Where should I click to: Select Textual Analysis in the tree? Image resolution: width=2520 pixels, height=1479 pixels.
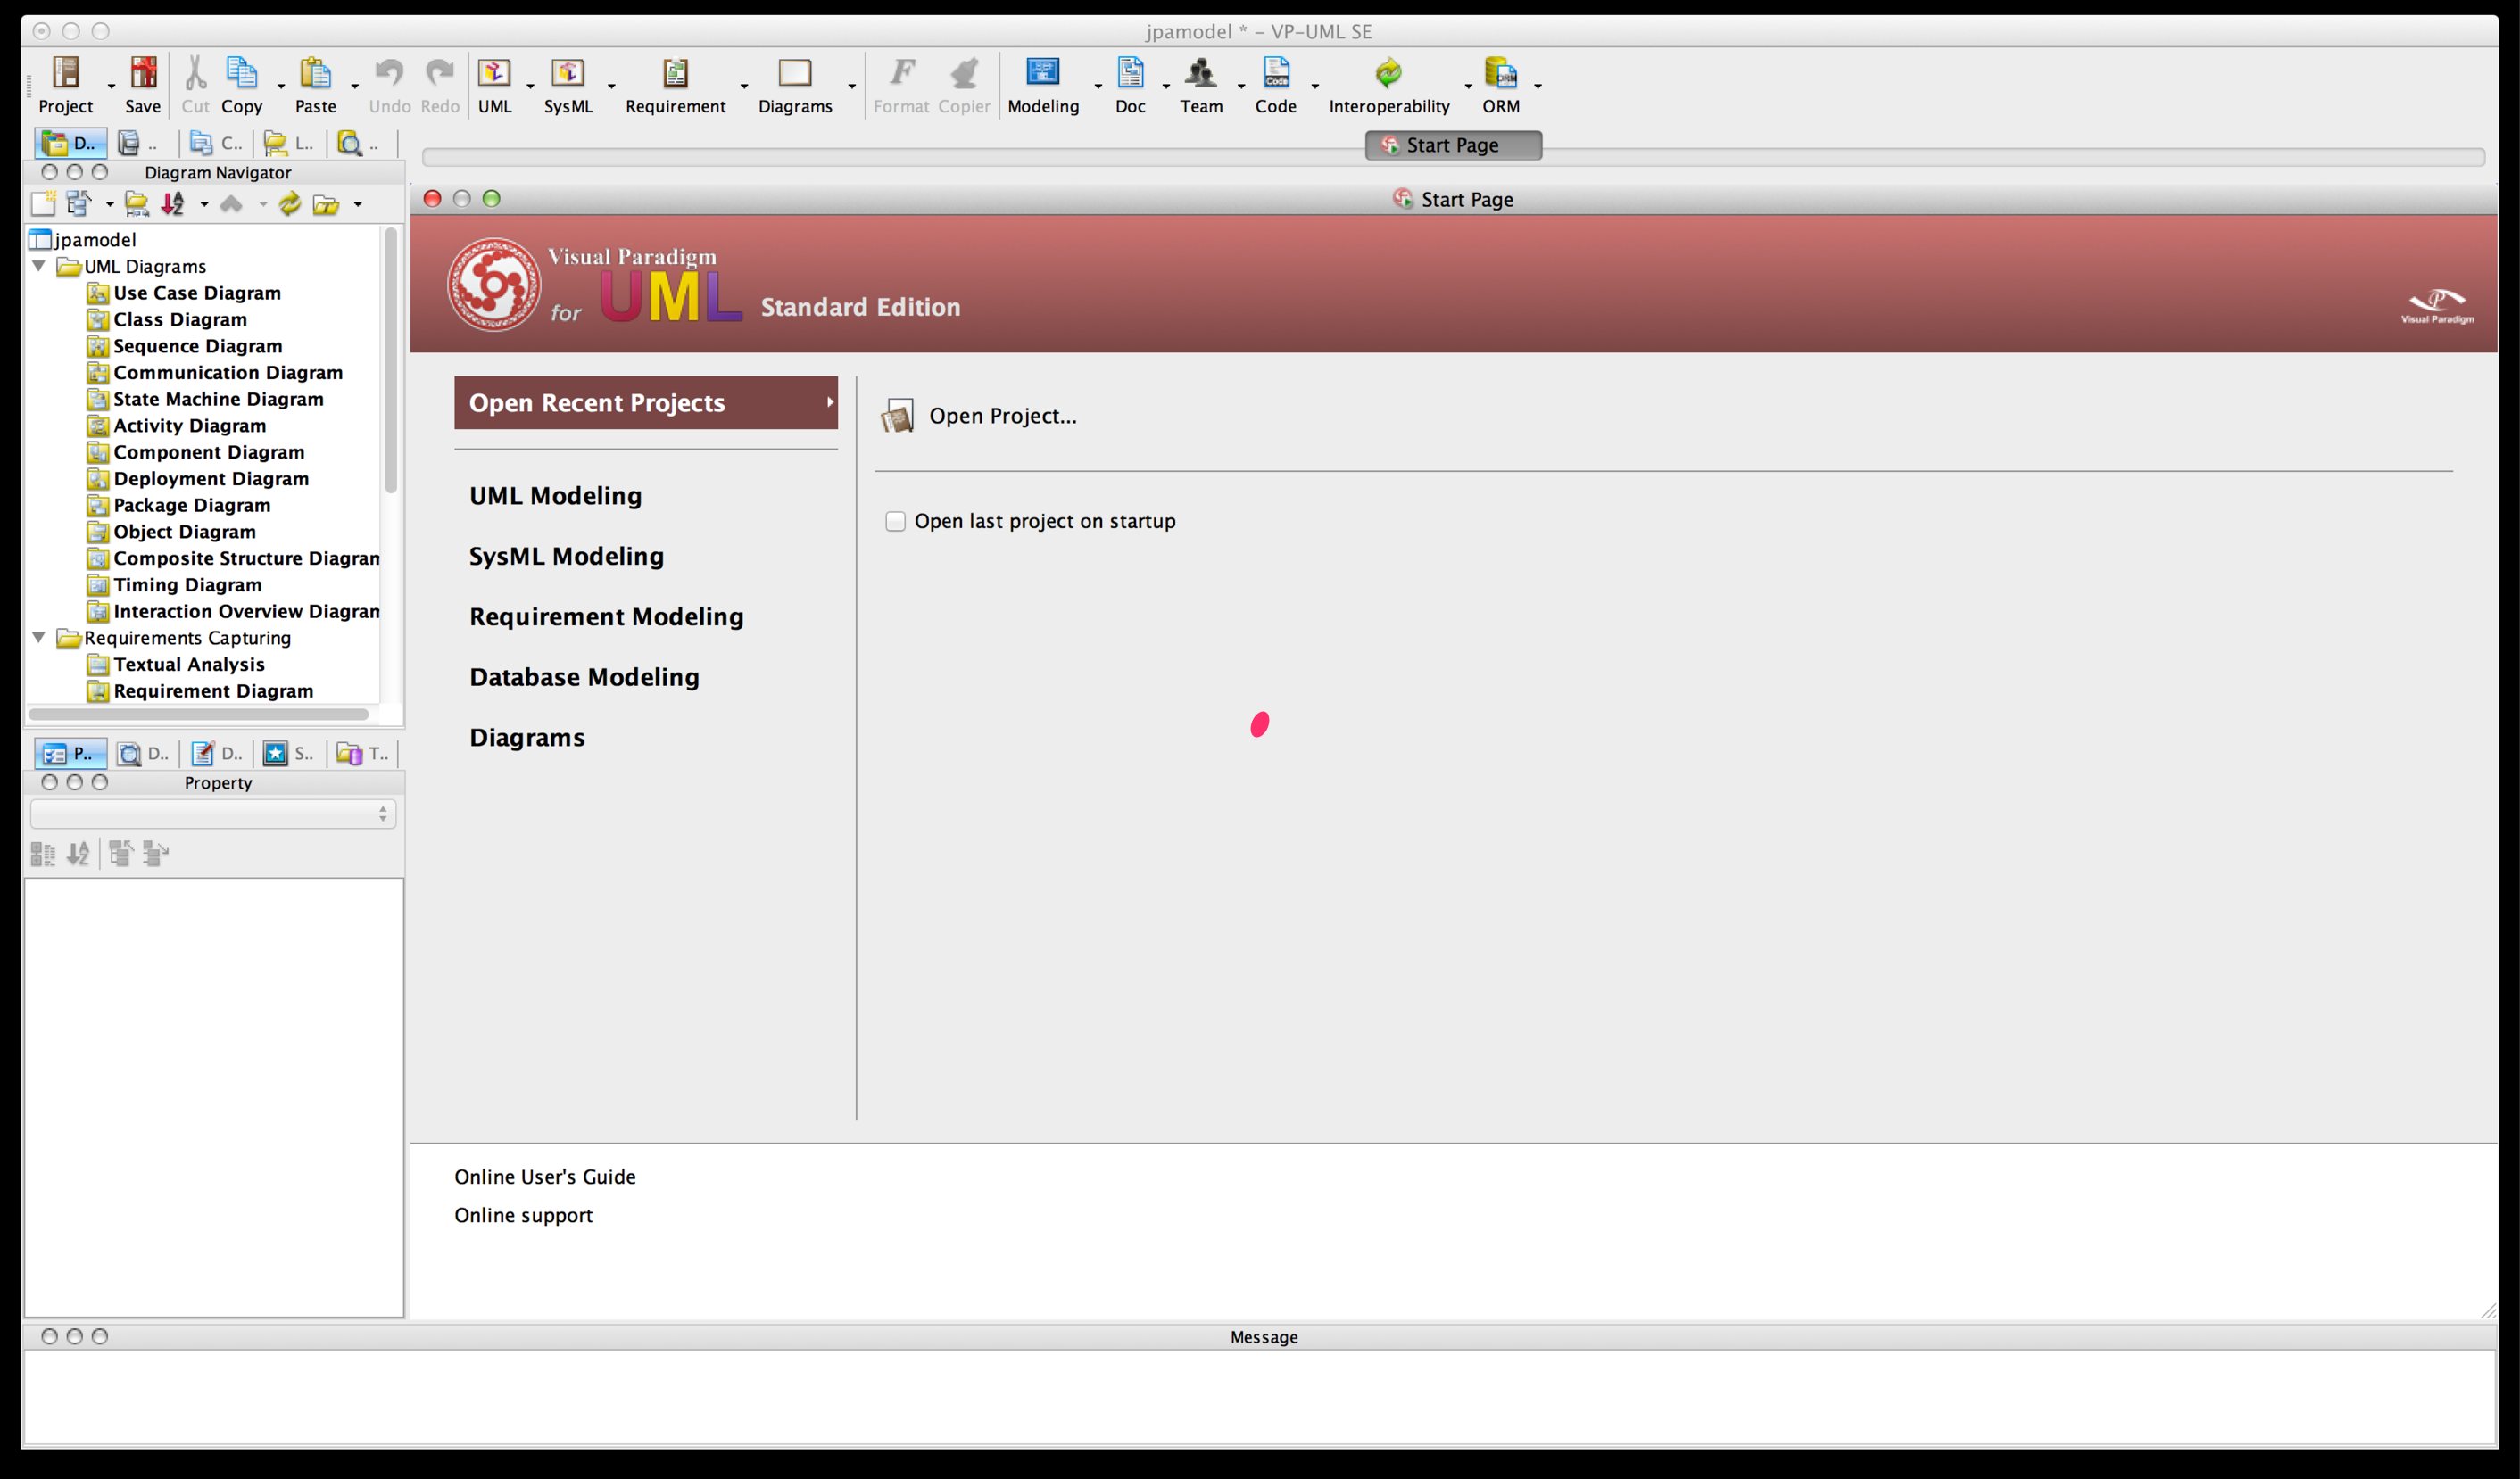click(x=189, y=665)
